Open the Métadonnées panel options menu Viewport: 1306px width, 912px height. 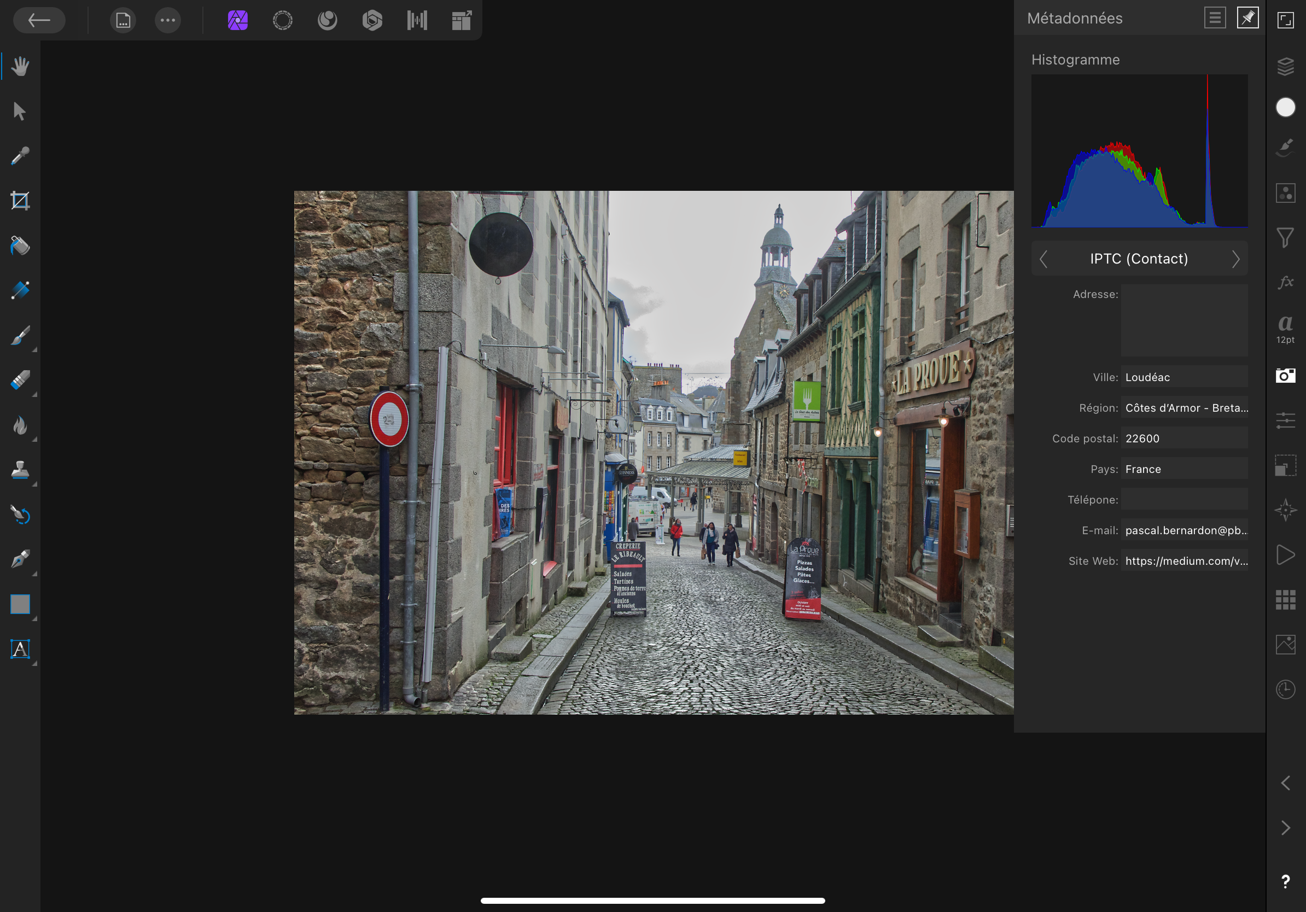[x=1215, y=18]
